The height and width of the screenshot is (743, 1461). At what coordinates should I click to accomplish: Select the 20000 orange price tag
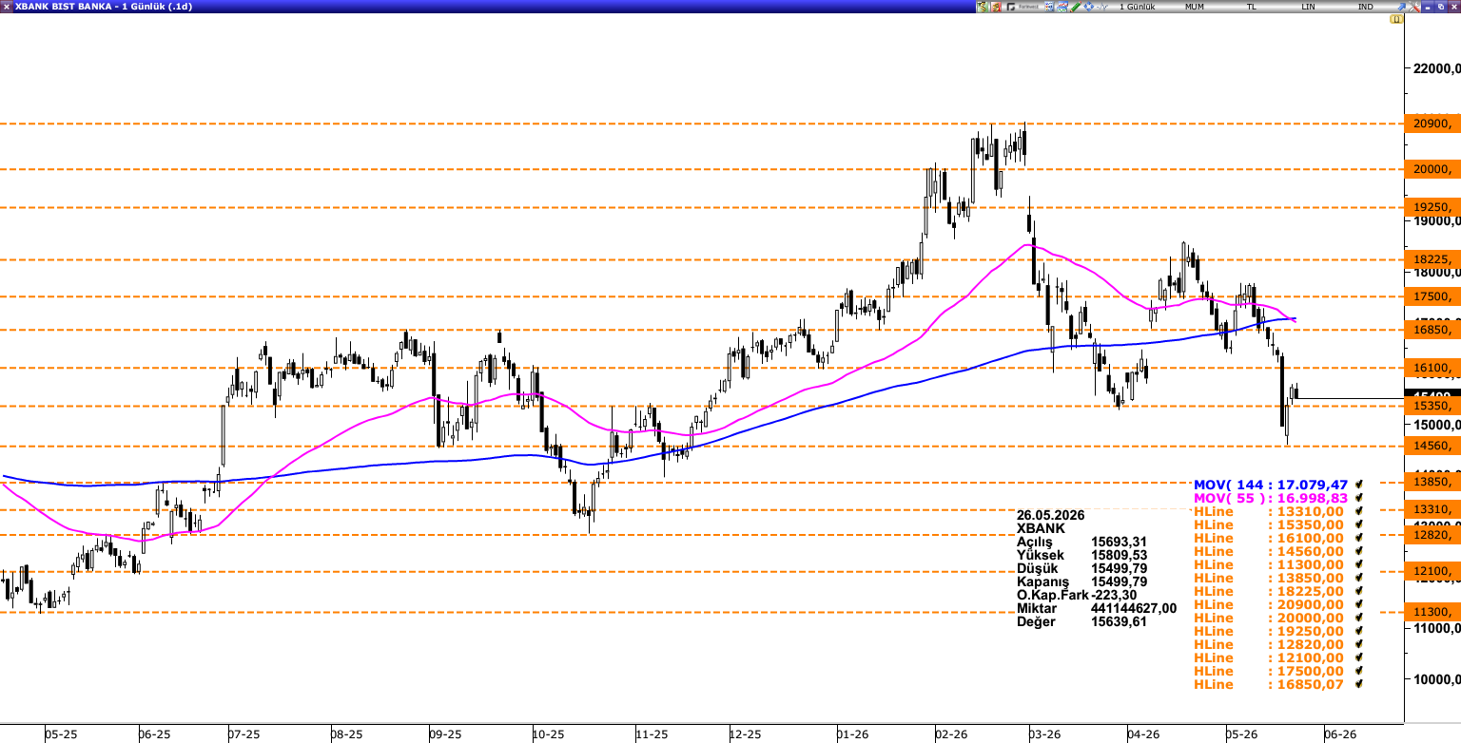tap(1432, 169)
